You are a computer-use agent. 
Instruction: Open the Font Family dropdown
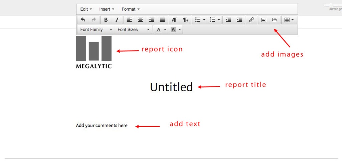click(x=96, y=30)
